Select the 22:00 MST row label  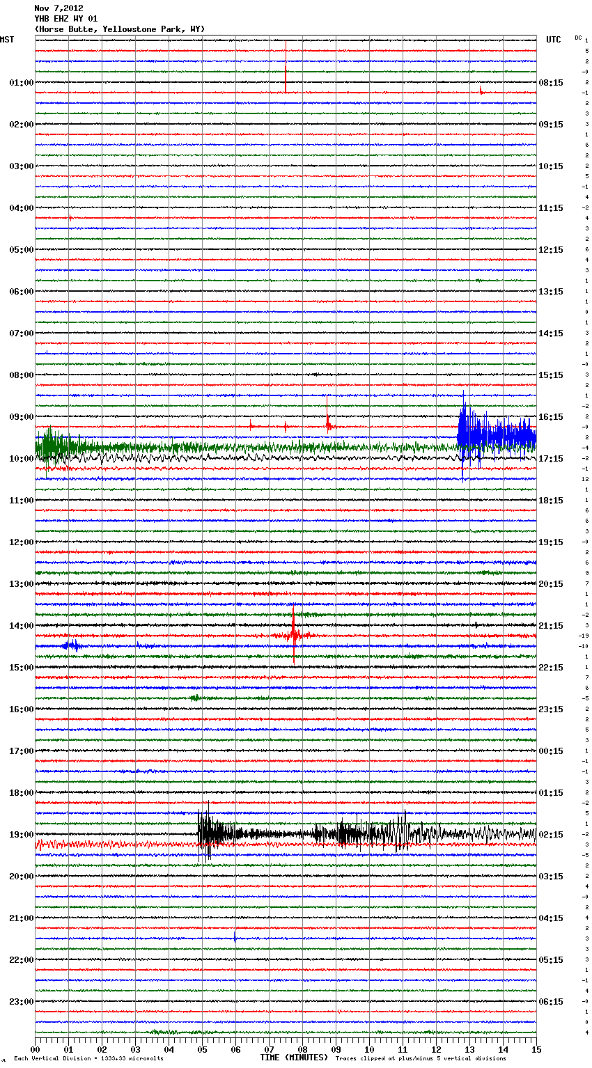pos(22,960)
